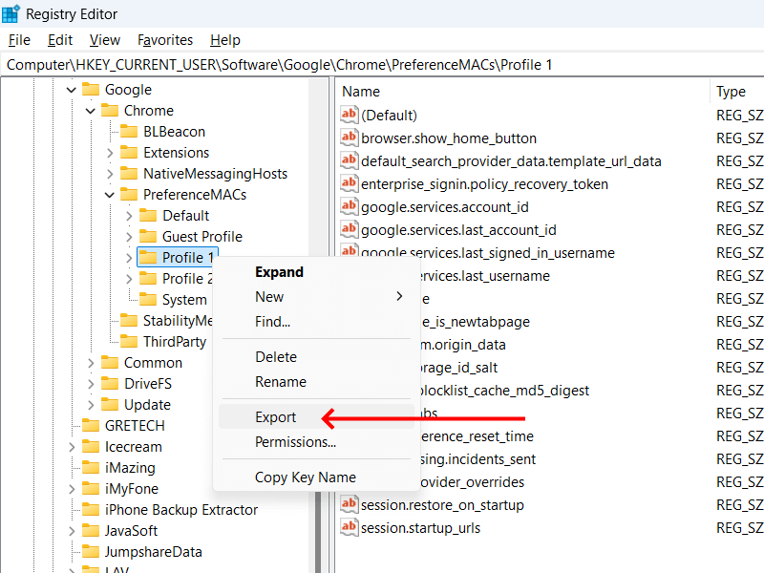
Task: Select Rename from the context menu
Action: (280, 383)
